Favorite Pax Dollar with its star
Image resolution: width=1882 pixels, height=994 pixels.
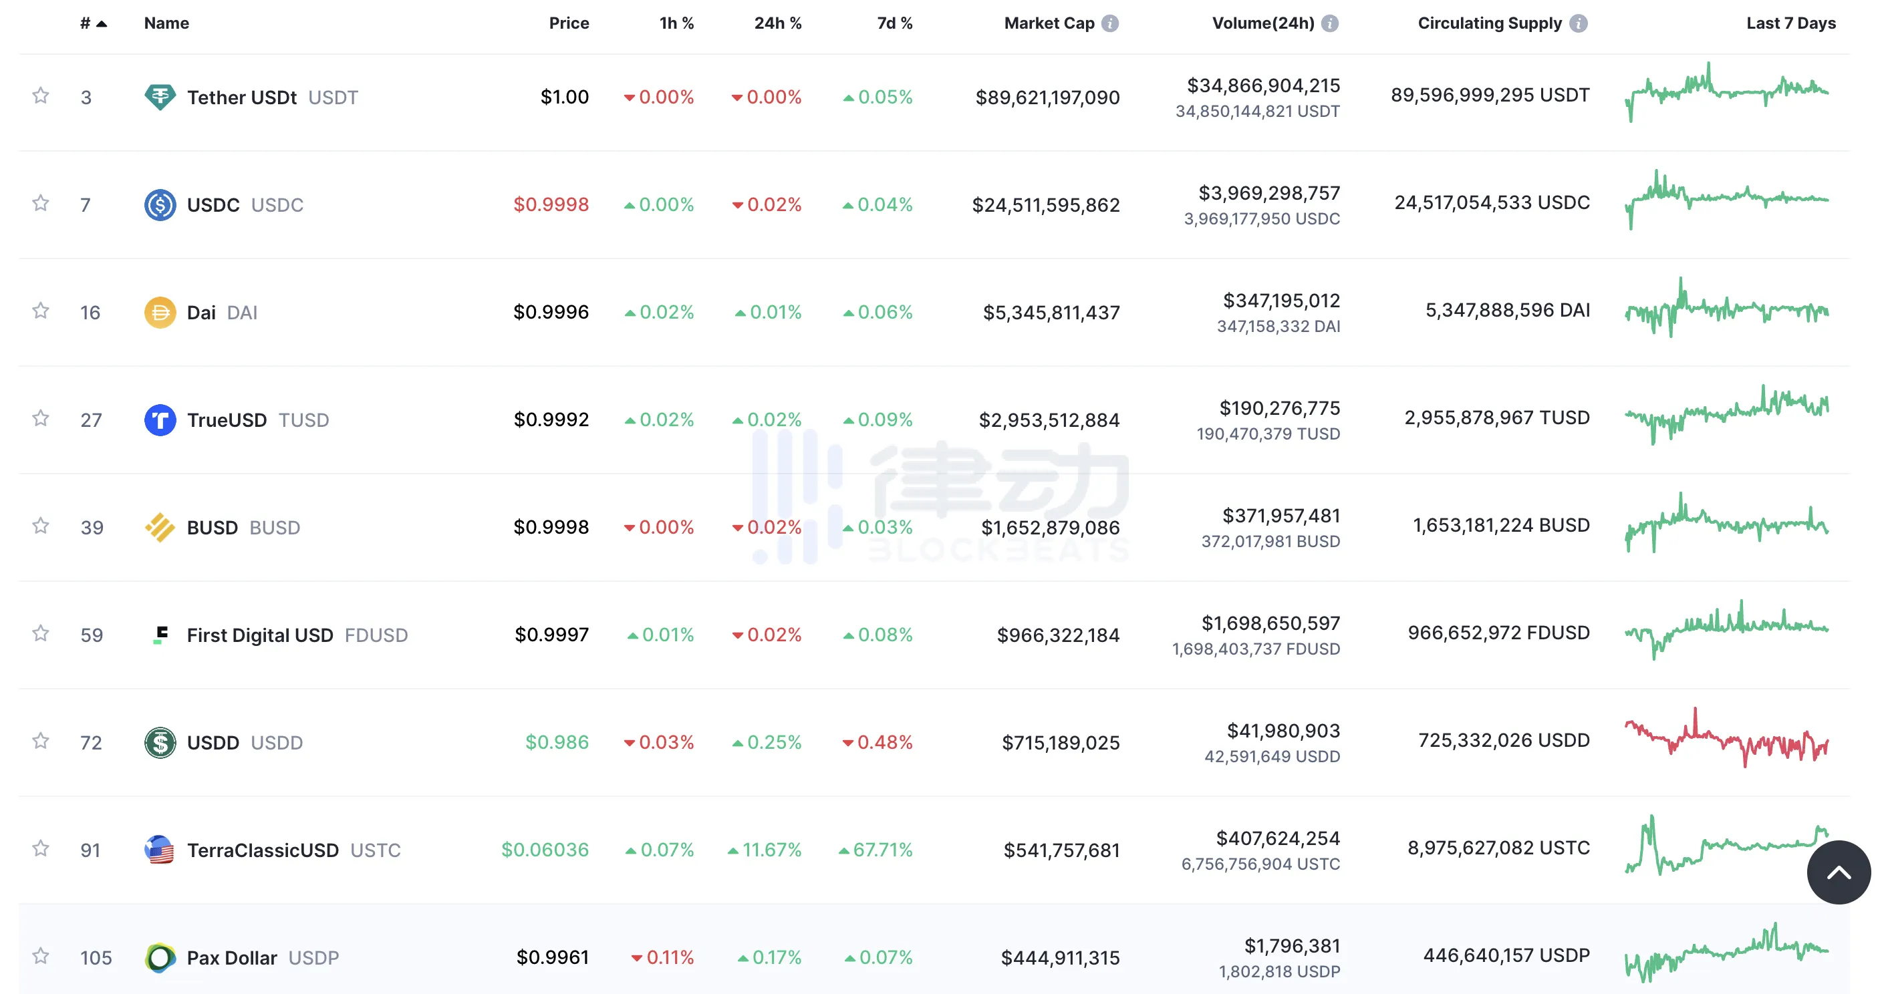[41, 956]
